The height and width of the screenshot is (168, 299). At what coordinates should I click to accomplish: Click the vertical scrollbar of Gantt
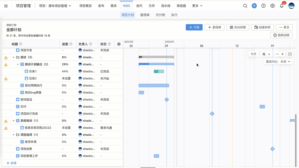(296, 140)
